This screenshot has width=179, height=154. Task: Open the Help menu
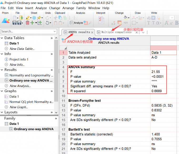106,8
